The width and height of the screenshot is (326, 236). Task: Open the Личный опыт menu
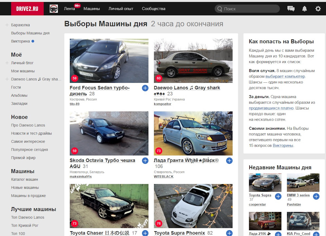tap(121, 9)
